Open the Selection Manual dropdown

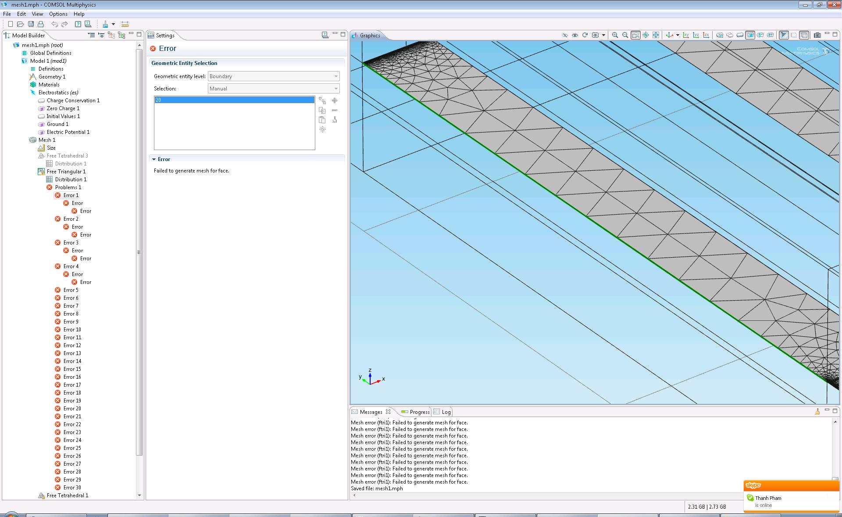(x=273, y=89)
